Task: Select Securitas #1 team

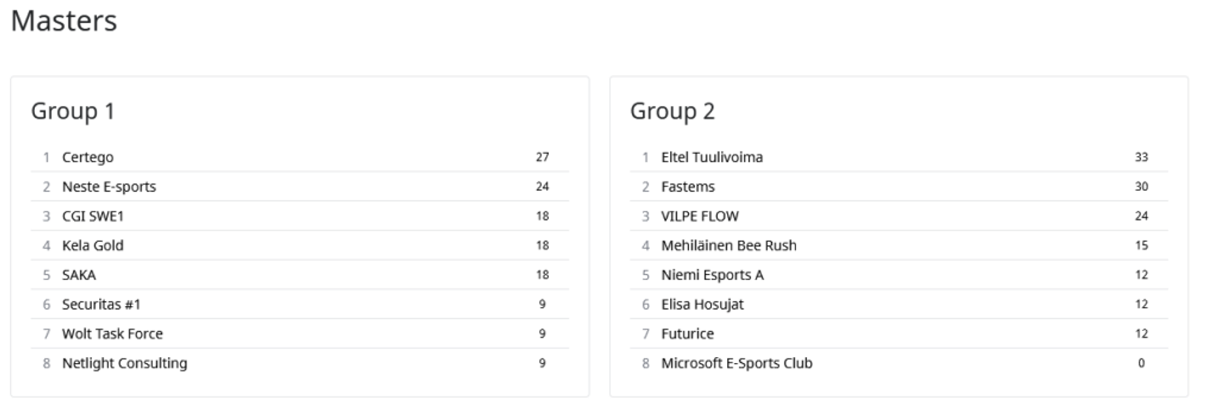Action: (101, 304)
